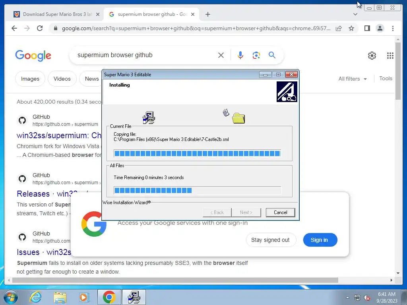
Task: Cancel the Super Mario 3 installation
Action: pos(280,212)
